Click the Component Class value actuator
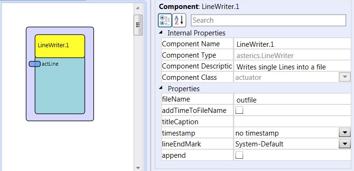The width and height of the screenshot is (354, 171). pos(248,77)
